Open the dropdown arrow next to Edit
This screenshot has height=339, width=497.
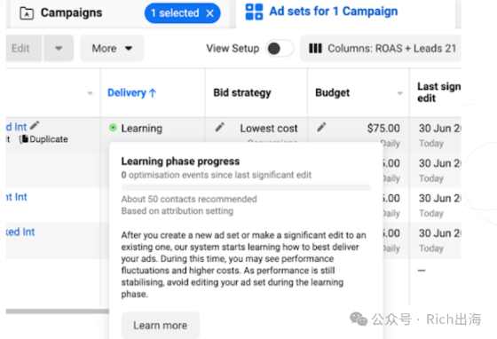[x=59, y=49]
